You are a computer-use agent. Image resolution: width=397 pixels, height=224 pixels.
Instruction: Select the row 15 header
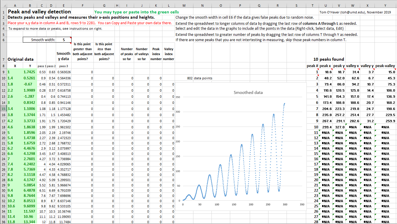coord(3,109)
